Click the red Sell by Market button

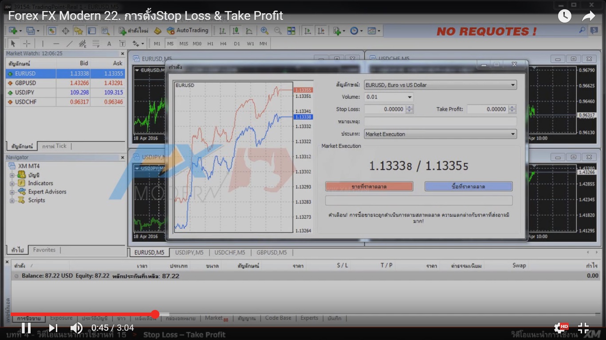[x=369, y=186]
